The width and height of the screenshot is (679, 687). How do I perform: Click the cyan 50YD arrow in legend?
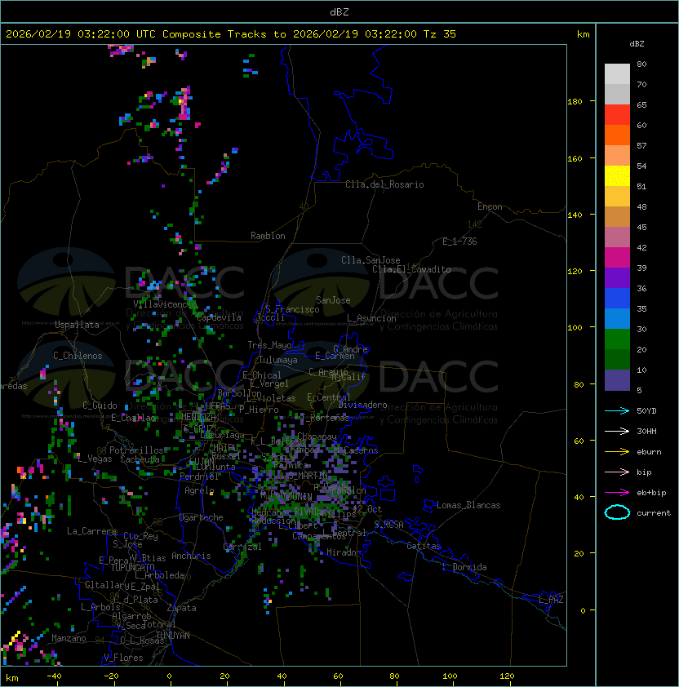617,410
